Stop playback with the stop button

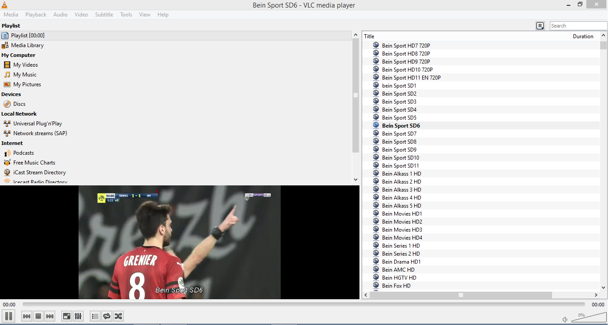pos(38,316)
